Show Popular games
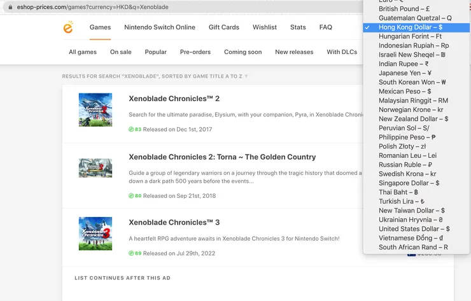Screen dimensions: 471x301 point(155,52)
